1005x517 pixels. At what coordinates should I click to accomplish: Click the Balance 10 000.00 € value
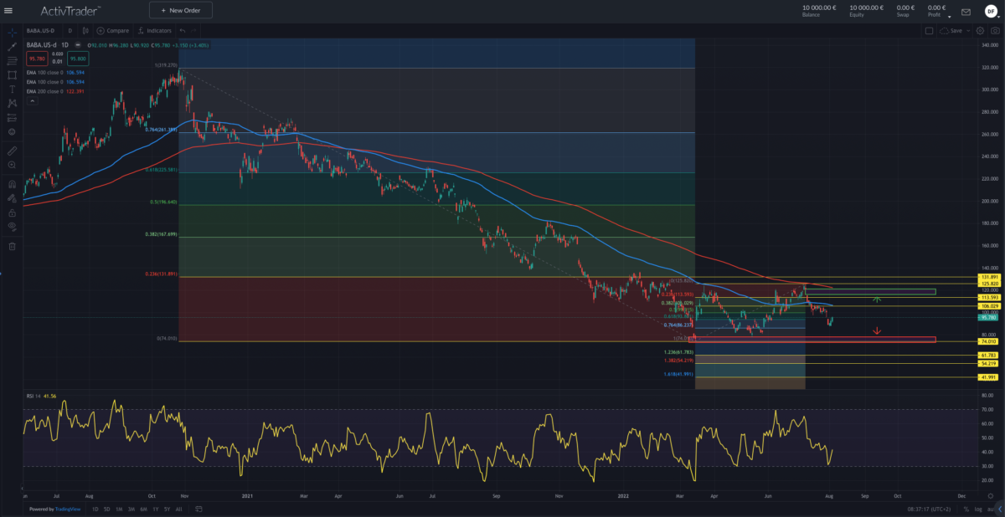[819, 8]
